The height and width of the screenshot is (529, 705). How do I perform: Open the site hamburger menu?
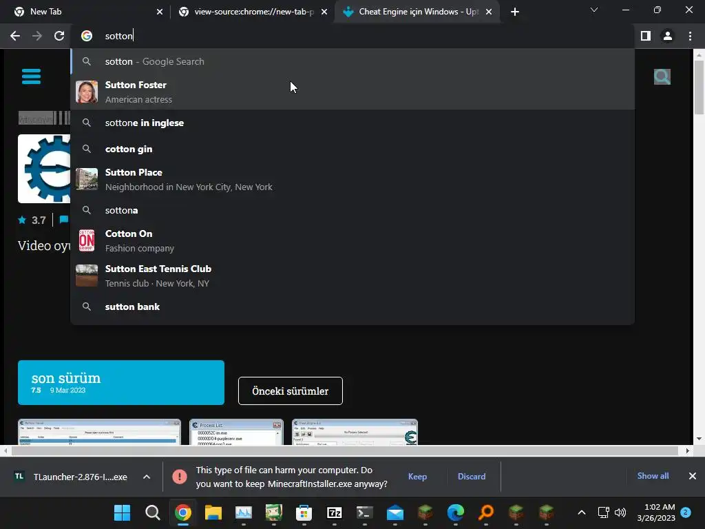[x=31, y=76]
